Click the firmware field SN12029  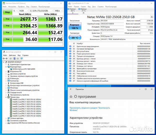[112, 20]
